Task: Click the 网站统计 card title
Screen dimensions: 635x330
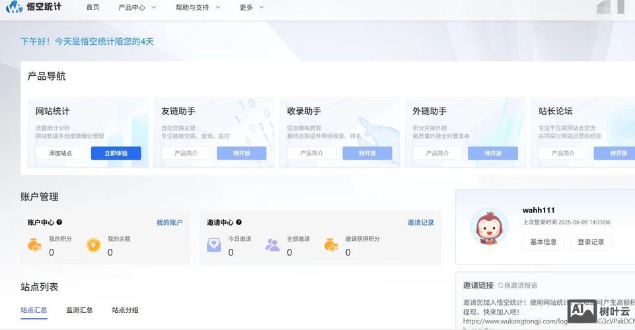Action: click(x=52, y=112)
